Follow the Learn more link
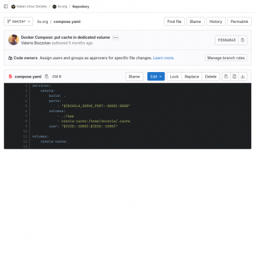Screen dimensions: 255x255 pyautogui.click(x=164, y=58)
